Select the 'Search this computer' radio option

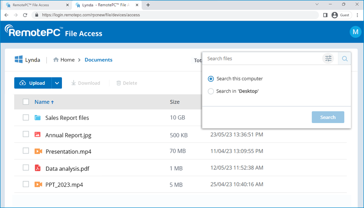211,79
